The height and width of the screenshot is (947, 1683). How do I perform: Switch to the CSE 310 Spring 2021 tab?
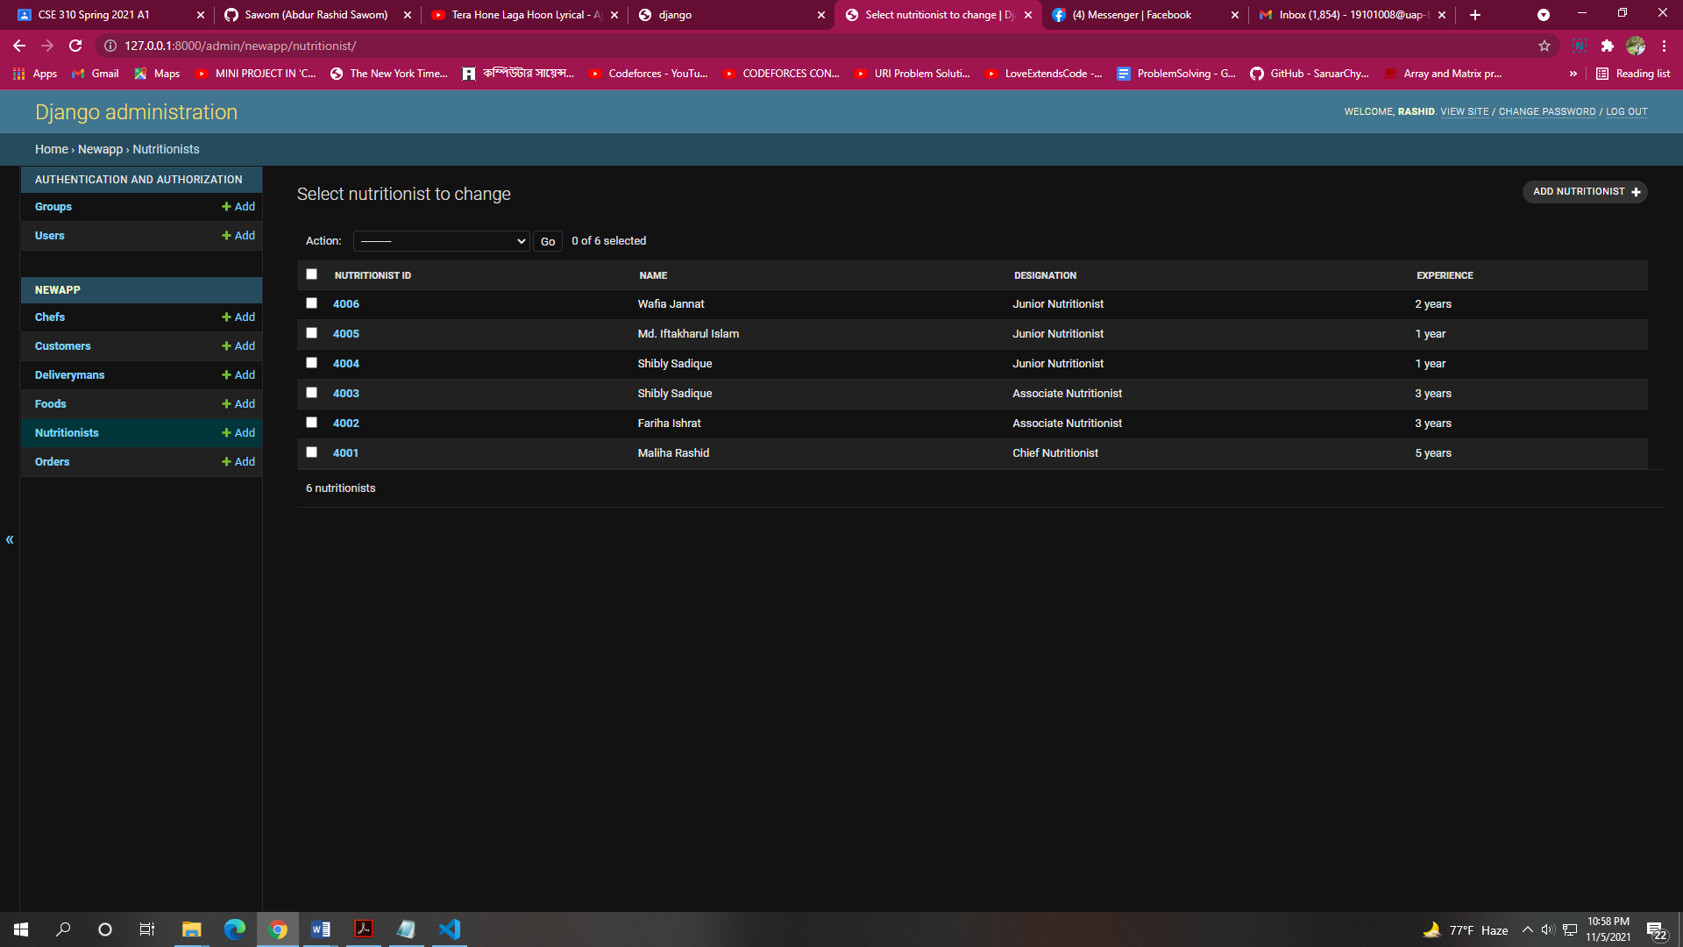click(94, 15)
